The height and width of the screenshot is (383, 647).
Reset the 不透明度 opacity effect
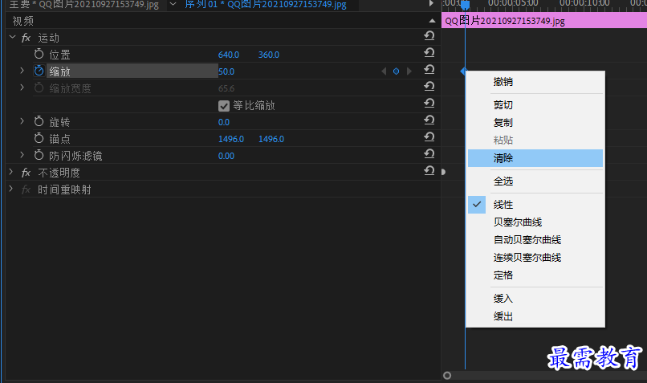pyautogui.click(x=429, y=171)
